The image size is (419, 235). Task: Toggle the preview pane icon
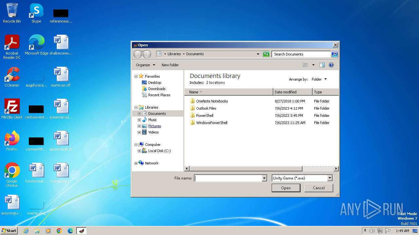[322, 65]
